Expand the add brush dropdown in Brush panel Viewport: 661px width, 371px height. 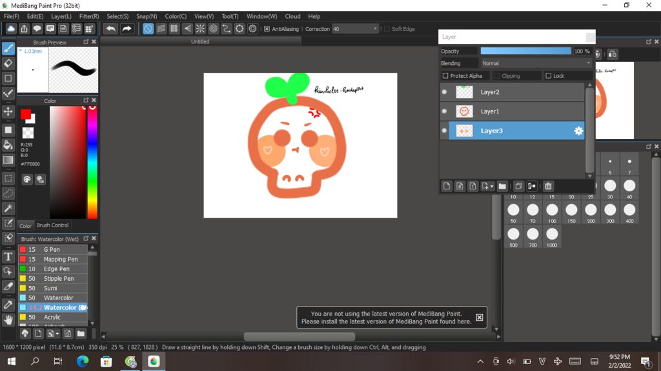pyautogui.click(x=53, y=334)
